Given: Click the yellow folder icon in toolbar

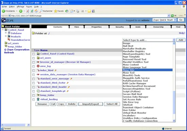Looking at the screenshot, I should (89, 11).
